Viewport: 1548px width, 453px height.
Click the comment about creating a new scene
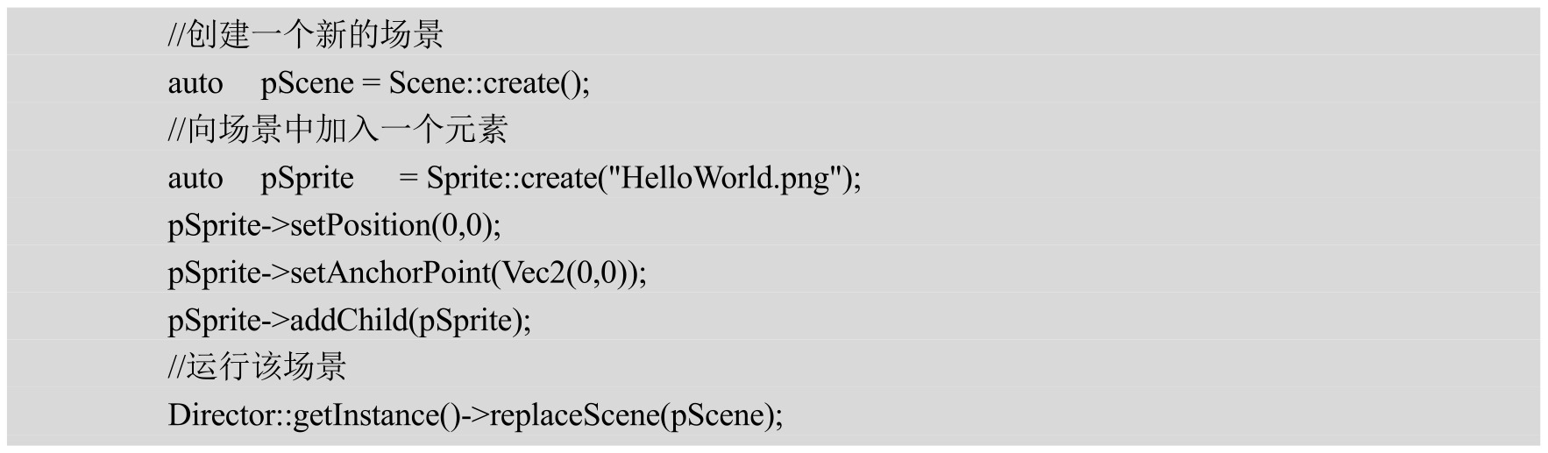coord(306,35)
